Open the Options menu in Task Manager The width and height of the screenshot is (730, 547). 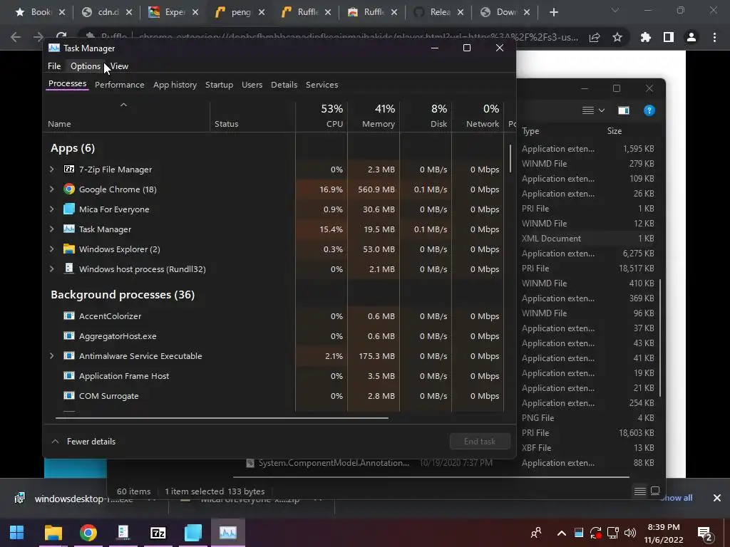click(86, 66)
